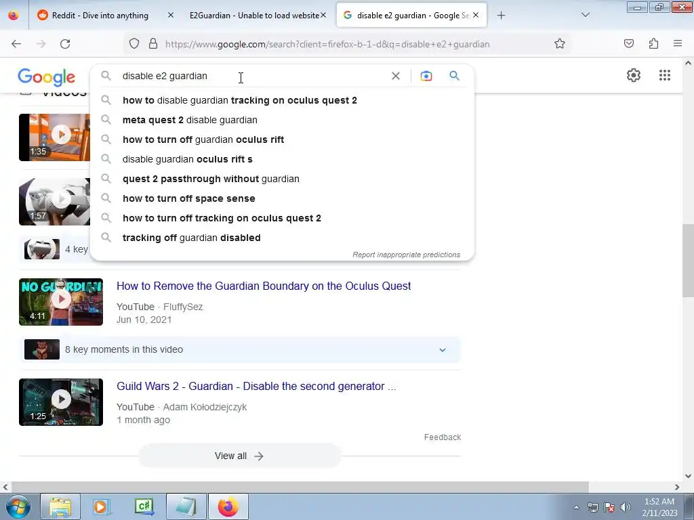Viewport: 694px width, 520px height.
Task: Open 'How to Remove the Guardian Boundary' video link
Action: pos(264,286)
